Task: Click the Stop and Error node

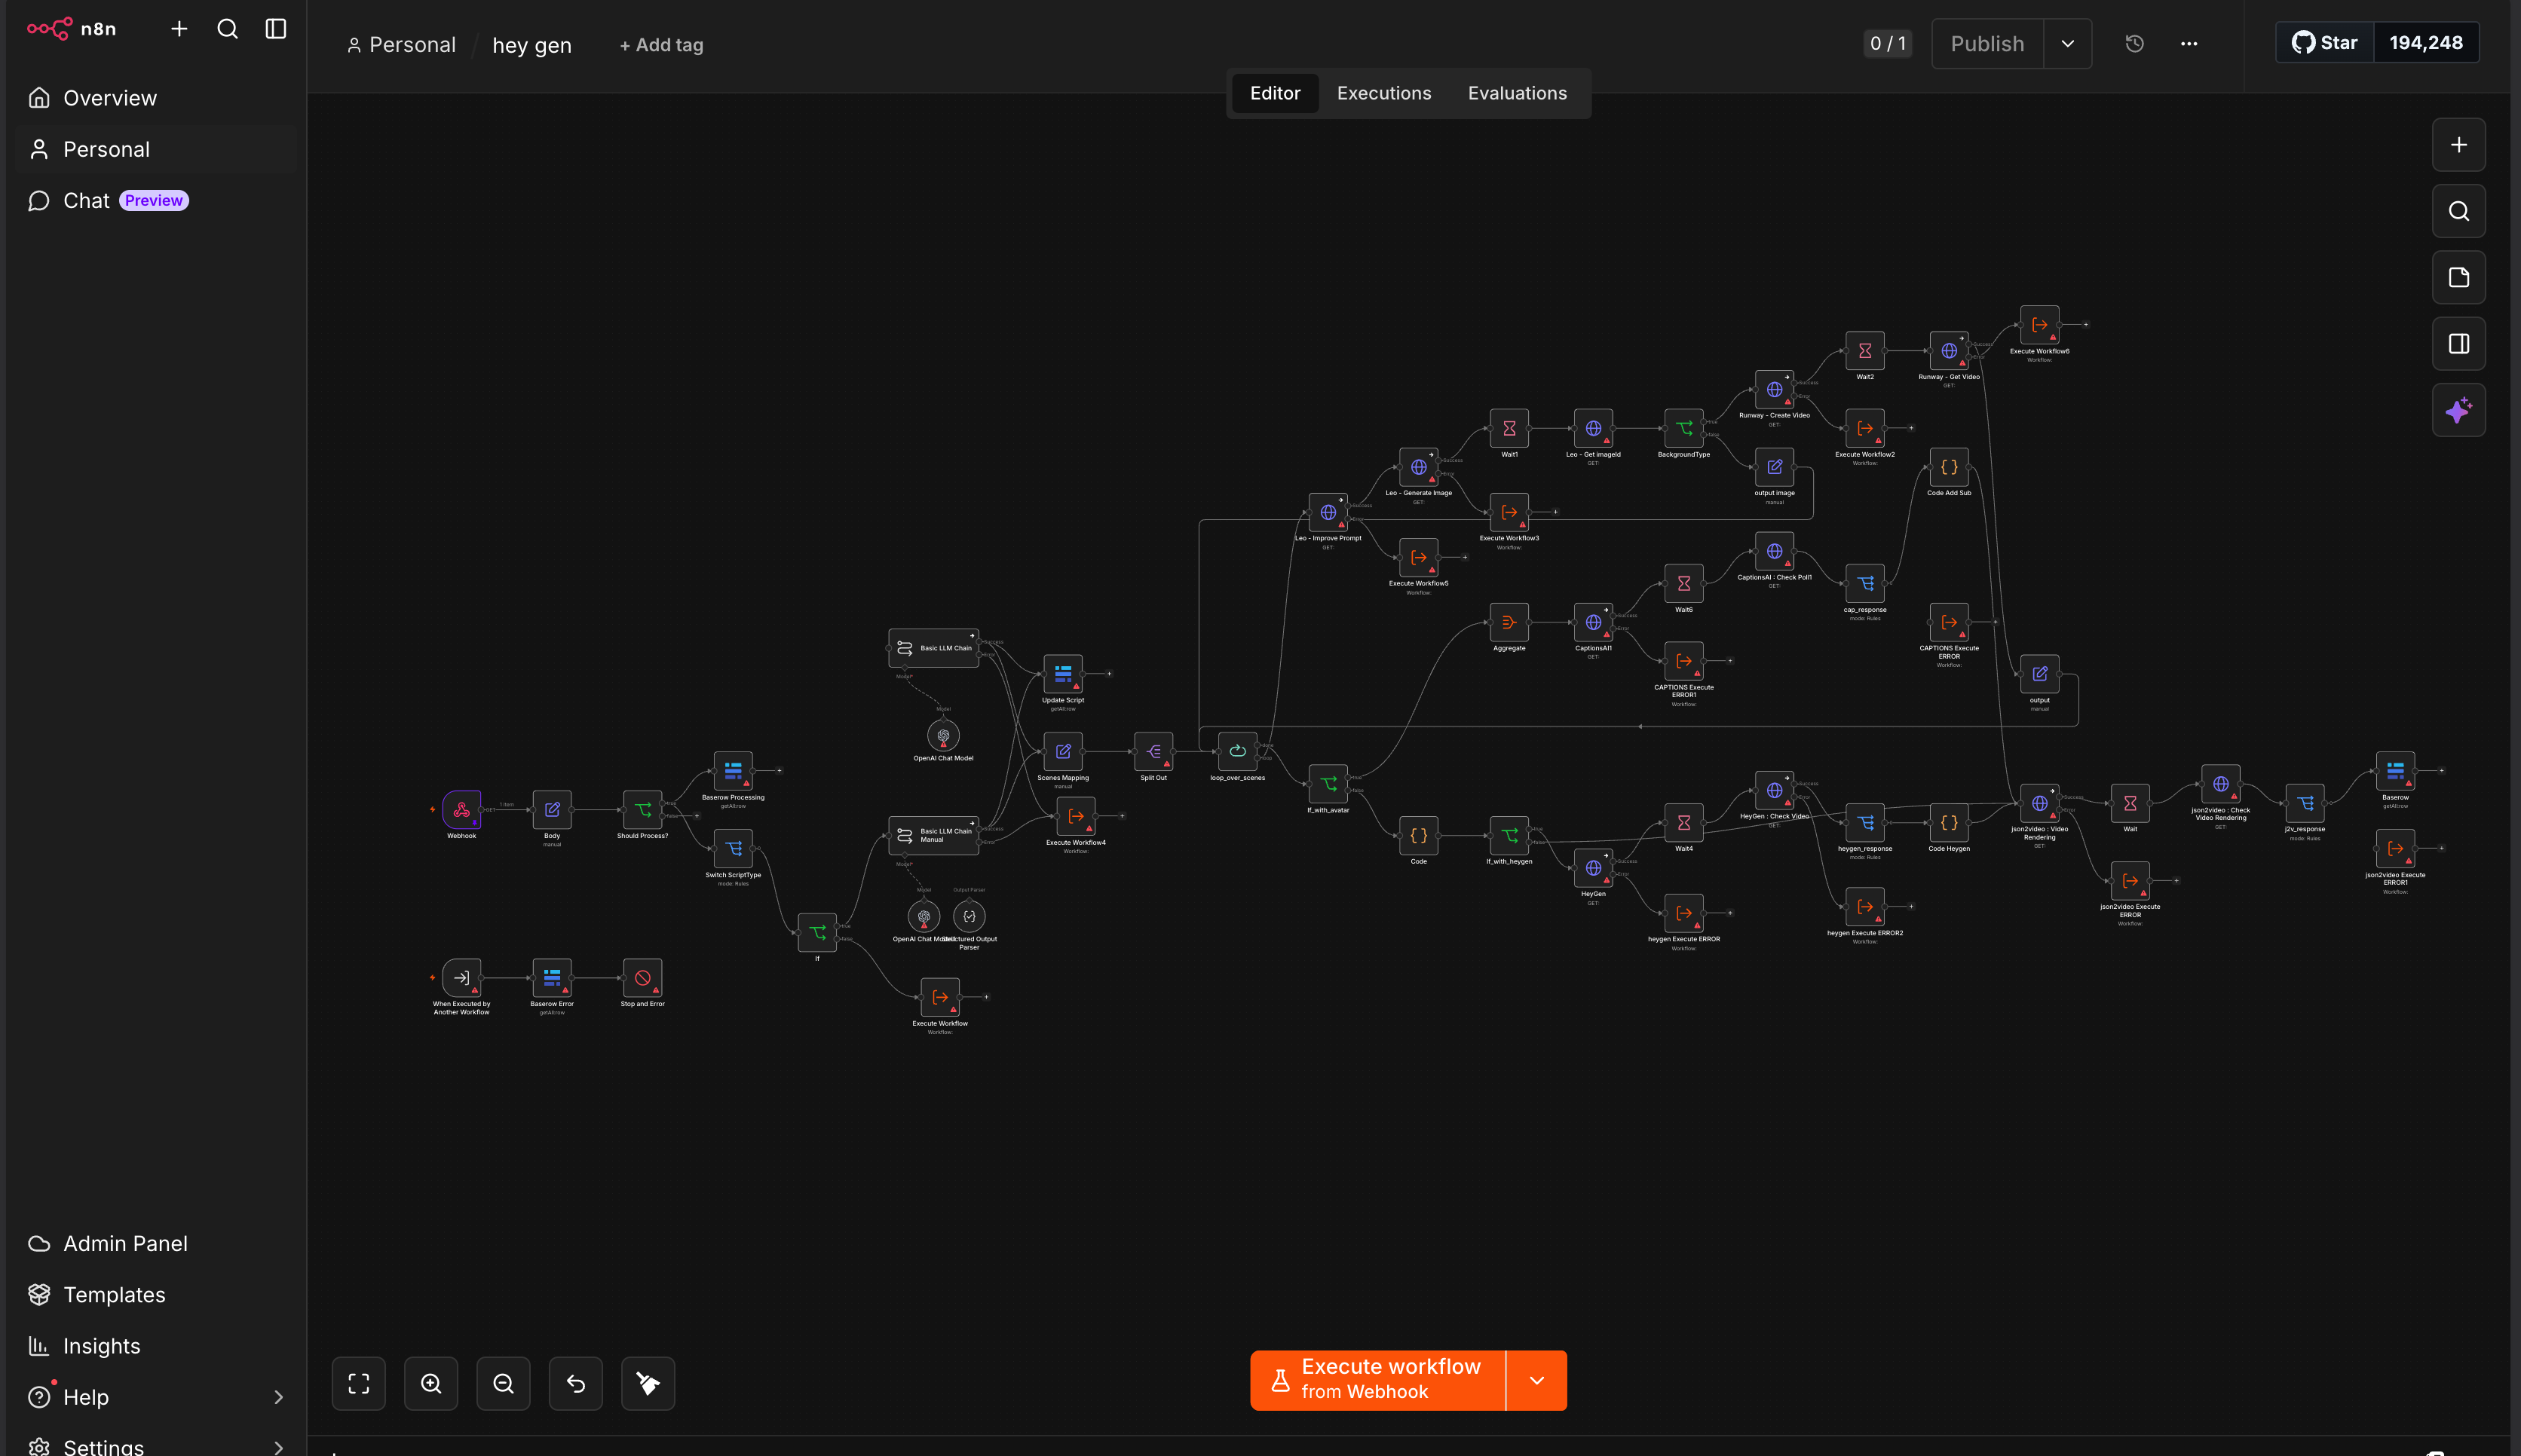Action: click(x=642, y=978)
